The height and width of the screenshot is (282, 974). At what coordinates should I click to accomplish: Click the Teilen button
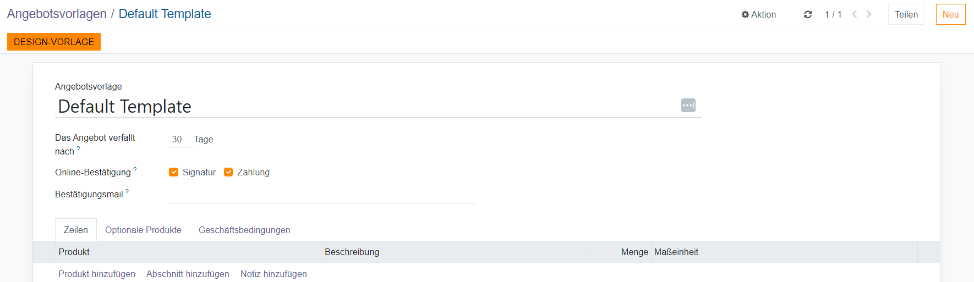(x=906, y=14)
